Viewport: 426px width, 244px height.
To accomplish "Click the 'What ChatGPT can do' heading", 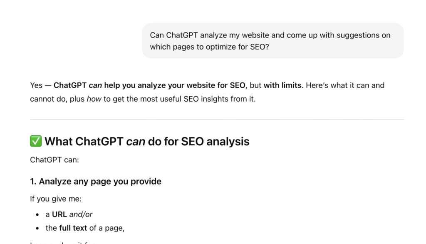I will pos(147,142).
